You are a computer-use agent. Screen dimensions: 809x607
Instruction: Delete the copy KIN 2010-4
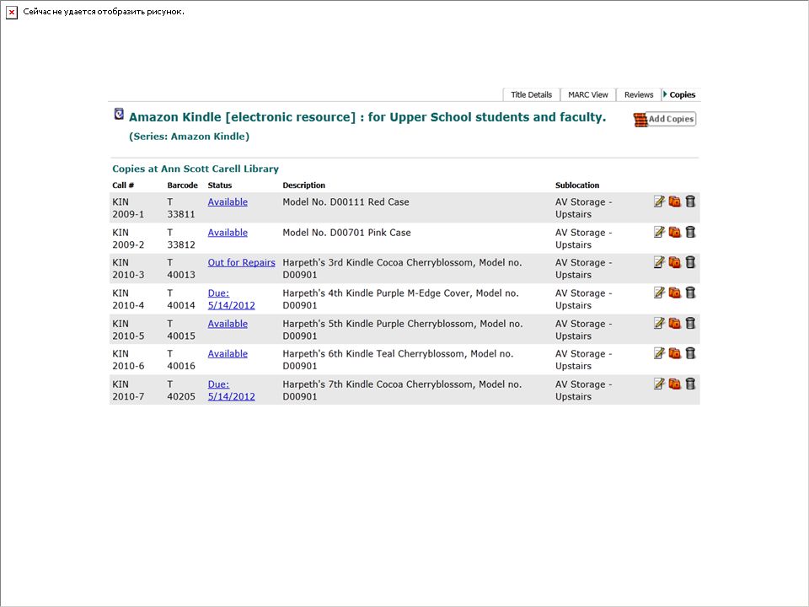[690, 293]
